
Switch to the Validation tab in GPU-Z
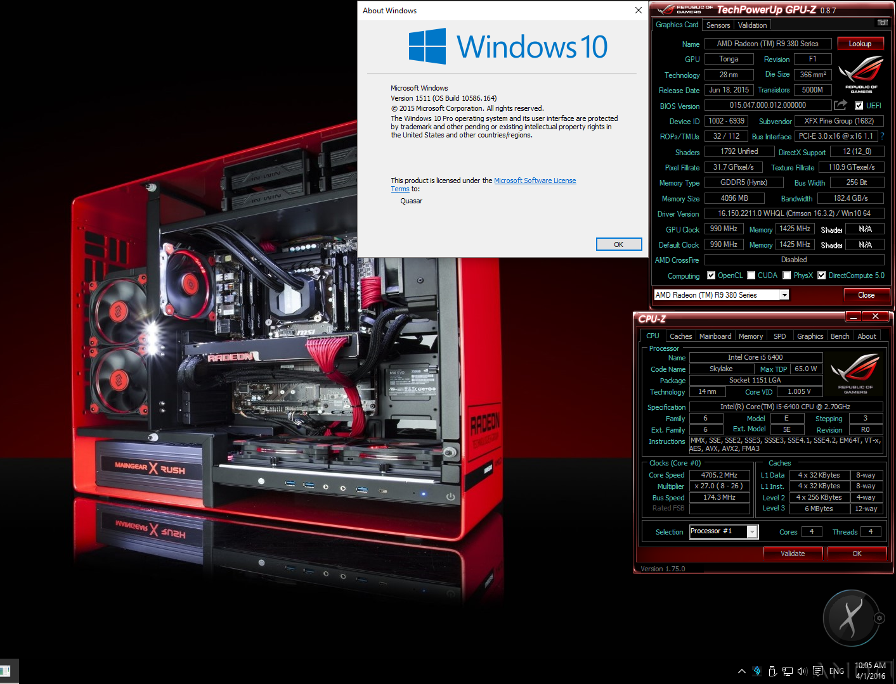click(752, 25)
